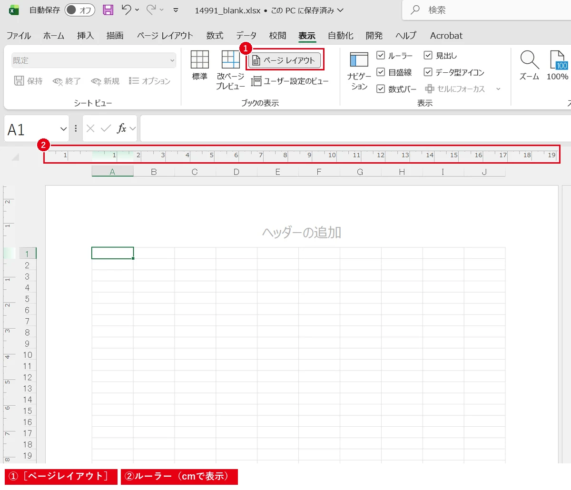Screen dimensions: 571x490
Task: Open the Name Box dropdown arrow
Action: [64, 129]
